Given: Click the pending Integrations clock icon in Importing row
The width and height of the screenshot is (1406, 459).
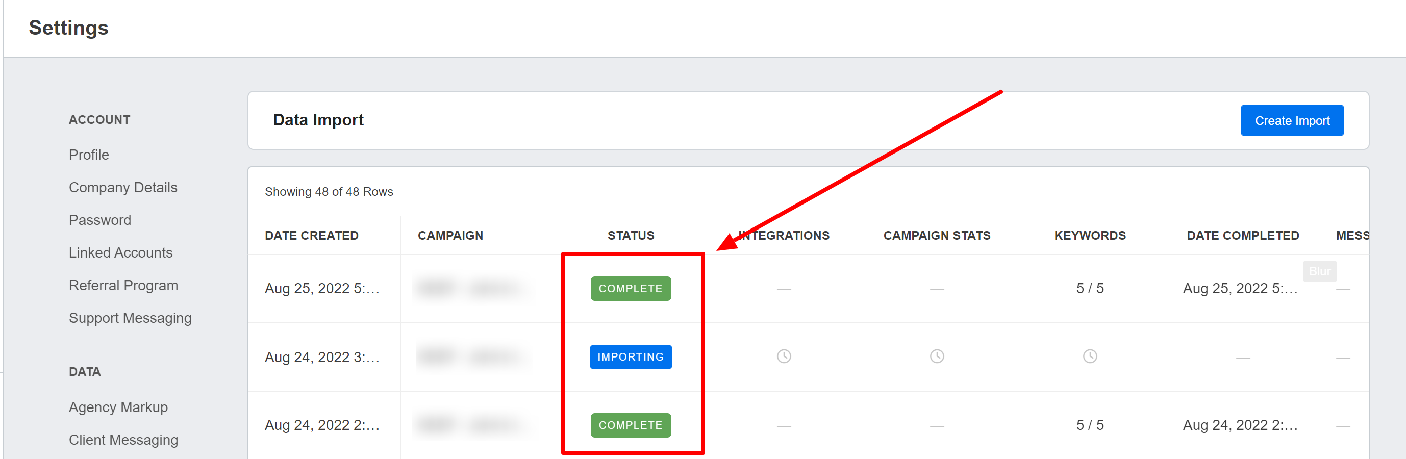Looking at the screenshot, I should (784, 357).
